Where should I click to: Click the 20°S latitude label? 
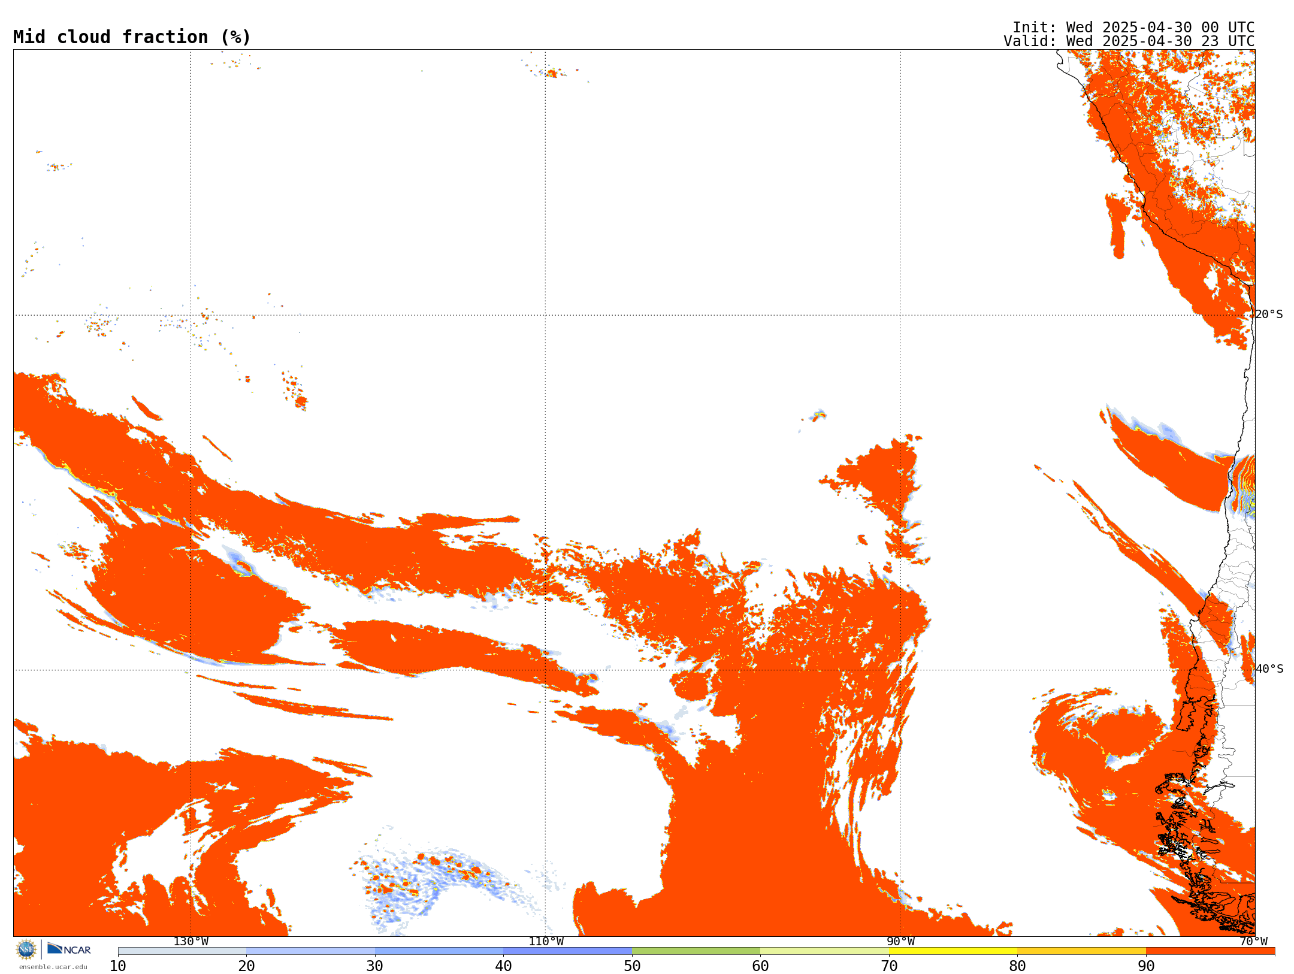(x=1269, y=314)
